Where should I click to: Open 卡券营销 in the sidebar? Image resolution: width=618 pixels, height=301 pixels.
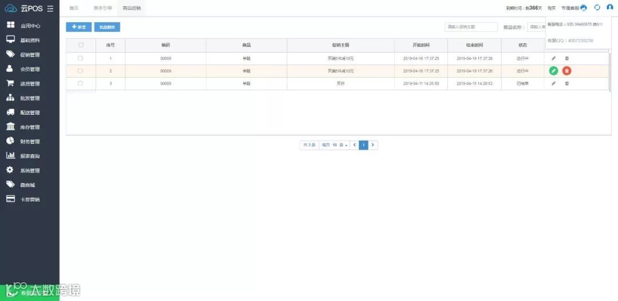[x=30, y=199]
